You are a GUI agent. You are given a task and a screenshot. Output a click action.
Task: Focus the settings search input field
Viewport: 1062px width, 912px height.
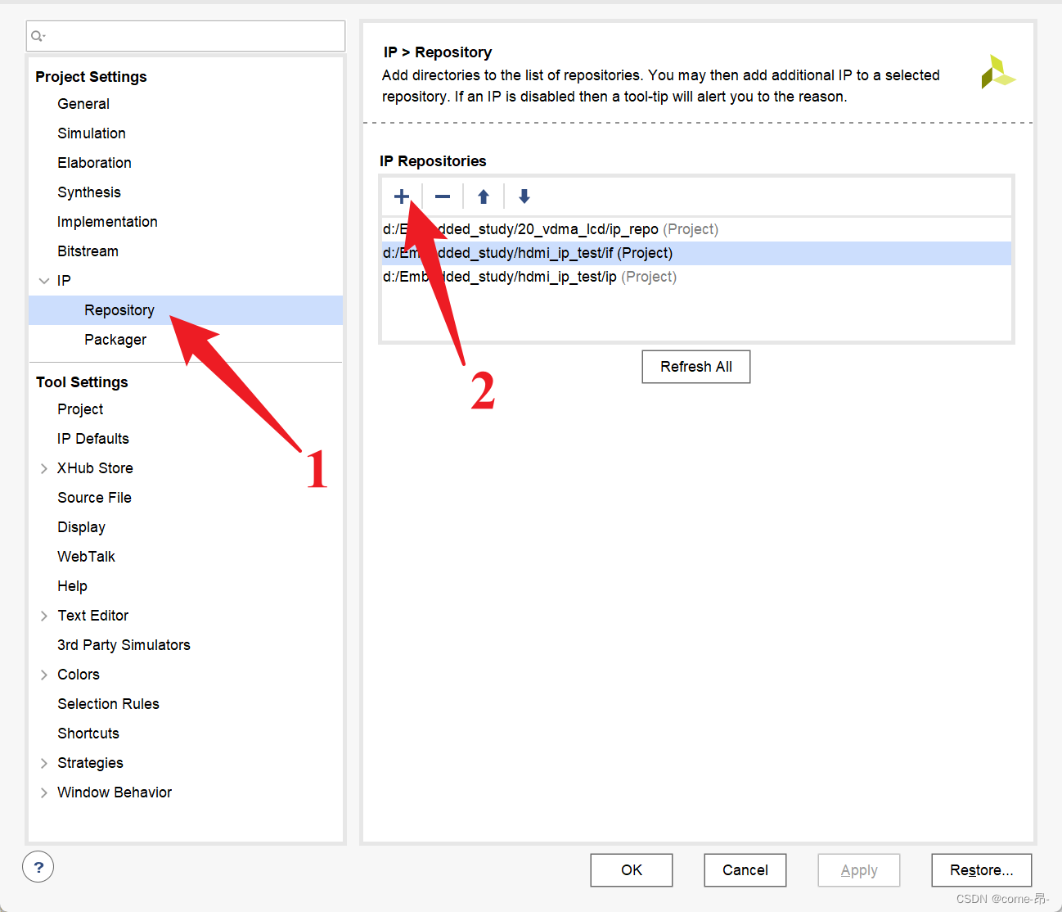click(x=186, y=36)
